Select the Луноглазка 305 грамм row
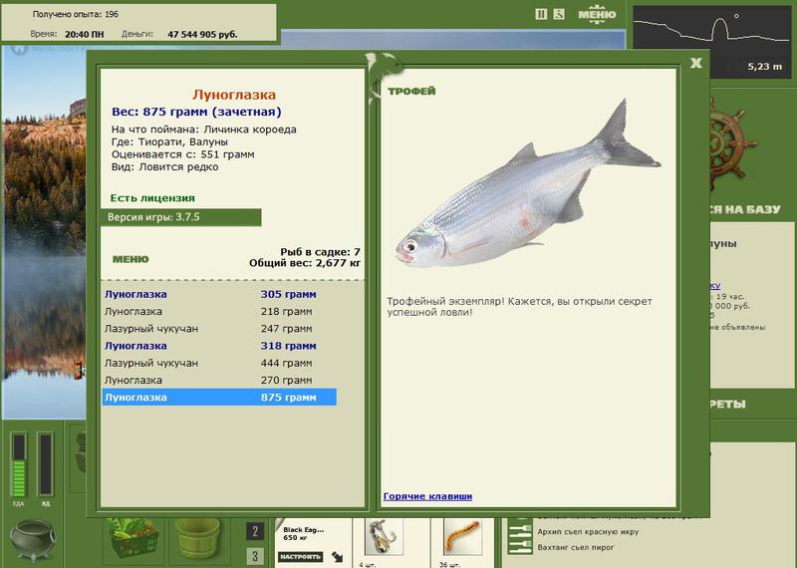The width and height of the screenshot is (797, 568). click(x=219, y=294)
